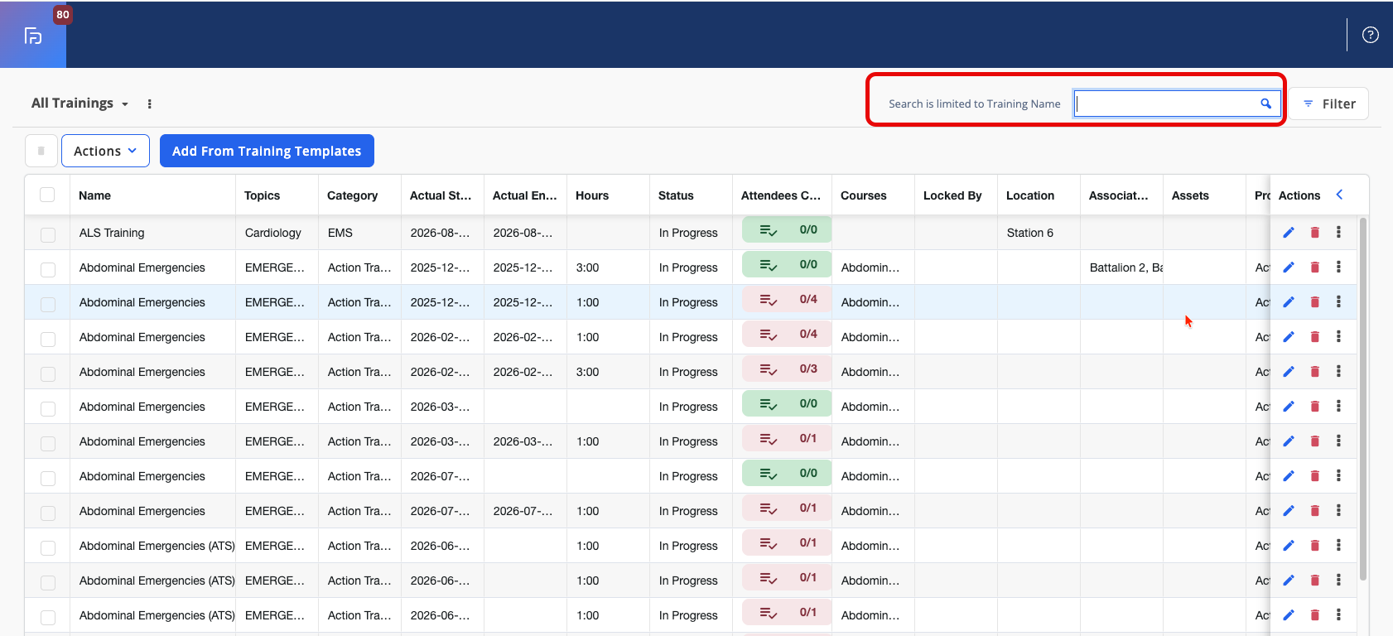Toggle the select-all checkbox in header
Viewport: 1393px width, 636px height.
47,195
